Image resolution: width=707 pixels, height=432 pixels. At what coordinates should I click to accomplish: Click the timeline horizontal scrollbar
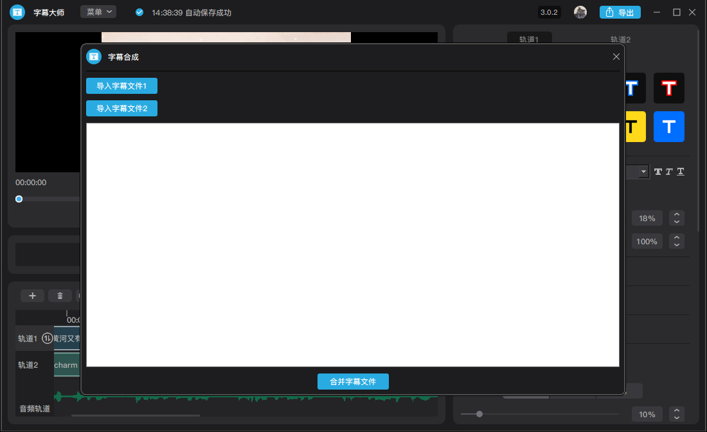pos(135,415)
